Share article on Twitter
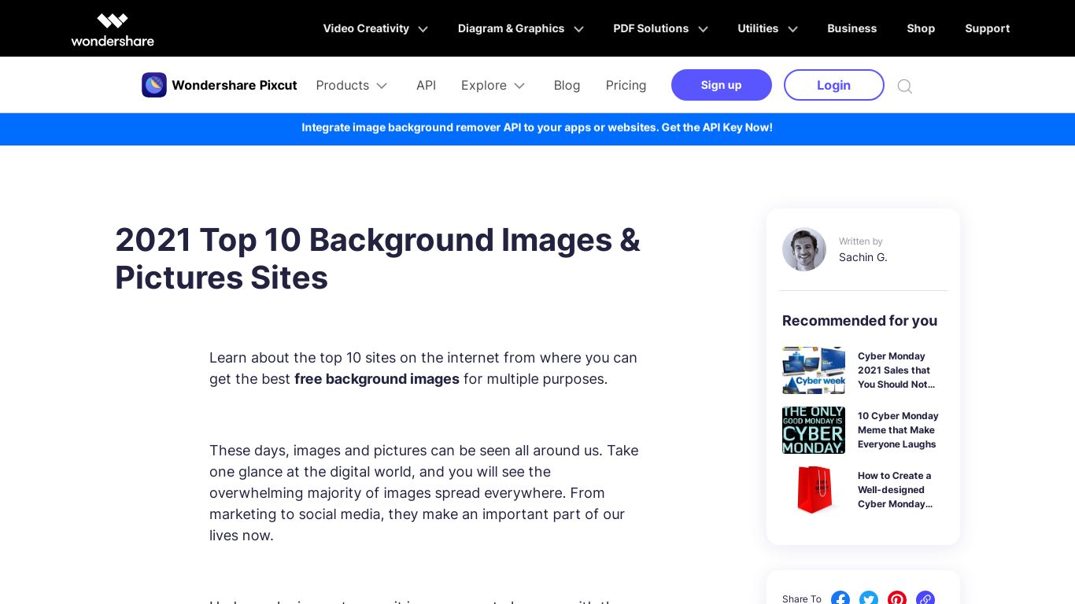Screen dimensions: 1075x604 869,598
